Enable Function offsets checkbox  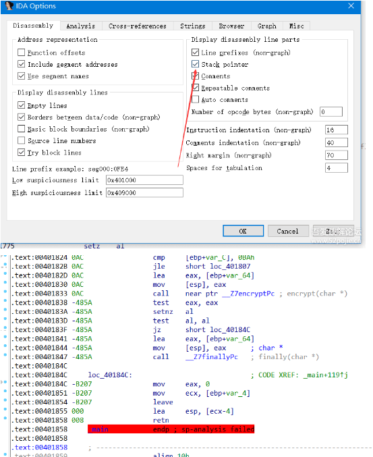tap(22, 53)
